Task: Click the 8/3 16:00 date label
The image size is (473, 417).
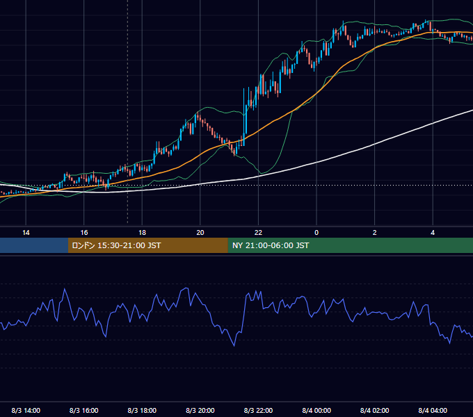Action: (84, 410)
